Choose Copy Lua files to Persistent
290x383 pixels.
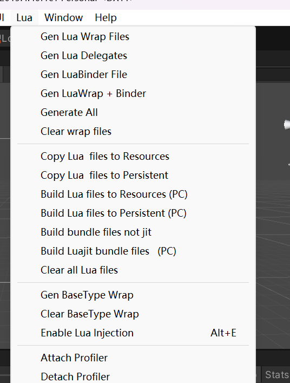click(x=133, y=176)
